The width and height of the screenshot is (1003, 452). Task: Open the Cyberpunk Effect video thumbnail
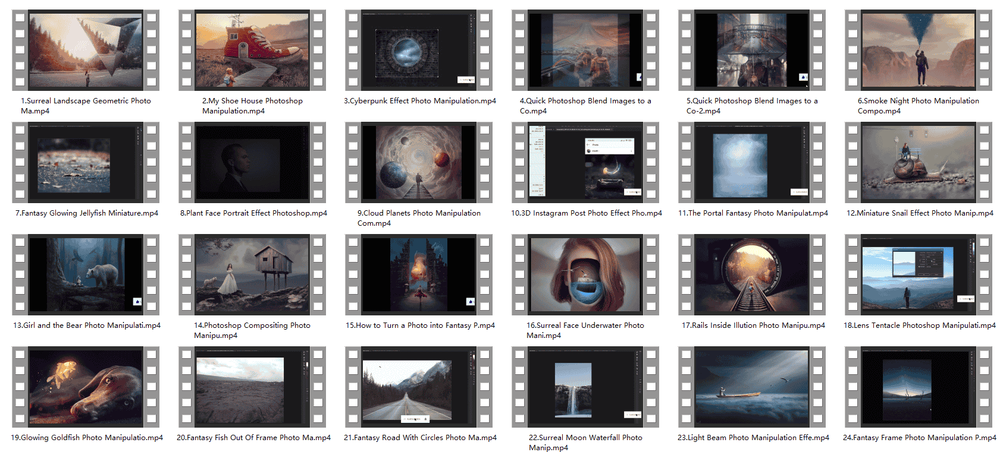point(419,50)
